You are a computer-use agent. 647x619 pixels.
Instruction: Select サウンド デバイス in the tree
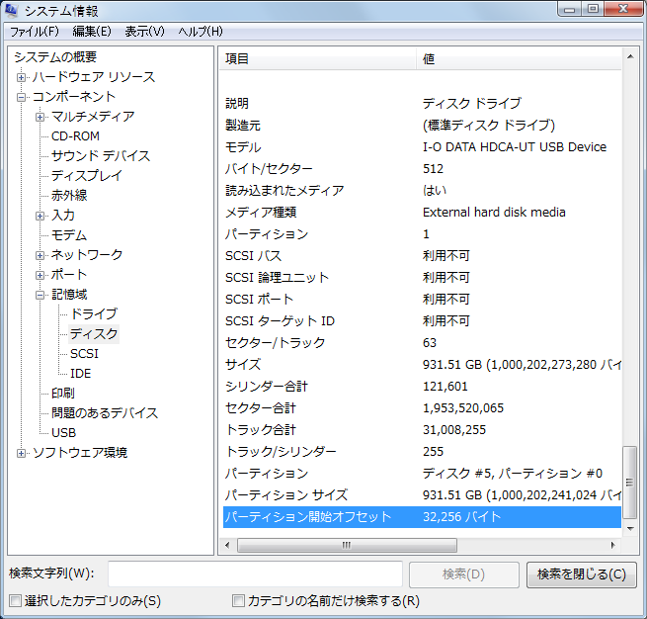pyautogui.click(x=101, y=156)
